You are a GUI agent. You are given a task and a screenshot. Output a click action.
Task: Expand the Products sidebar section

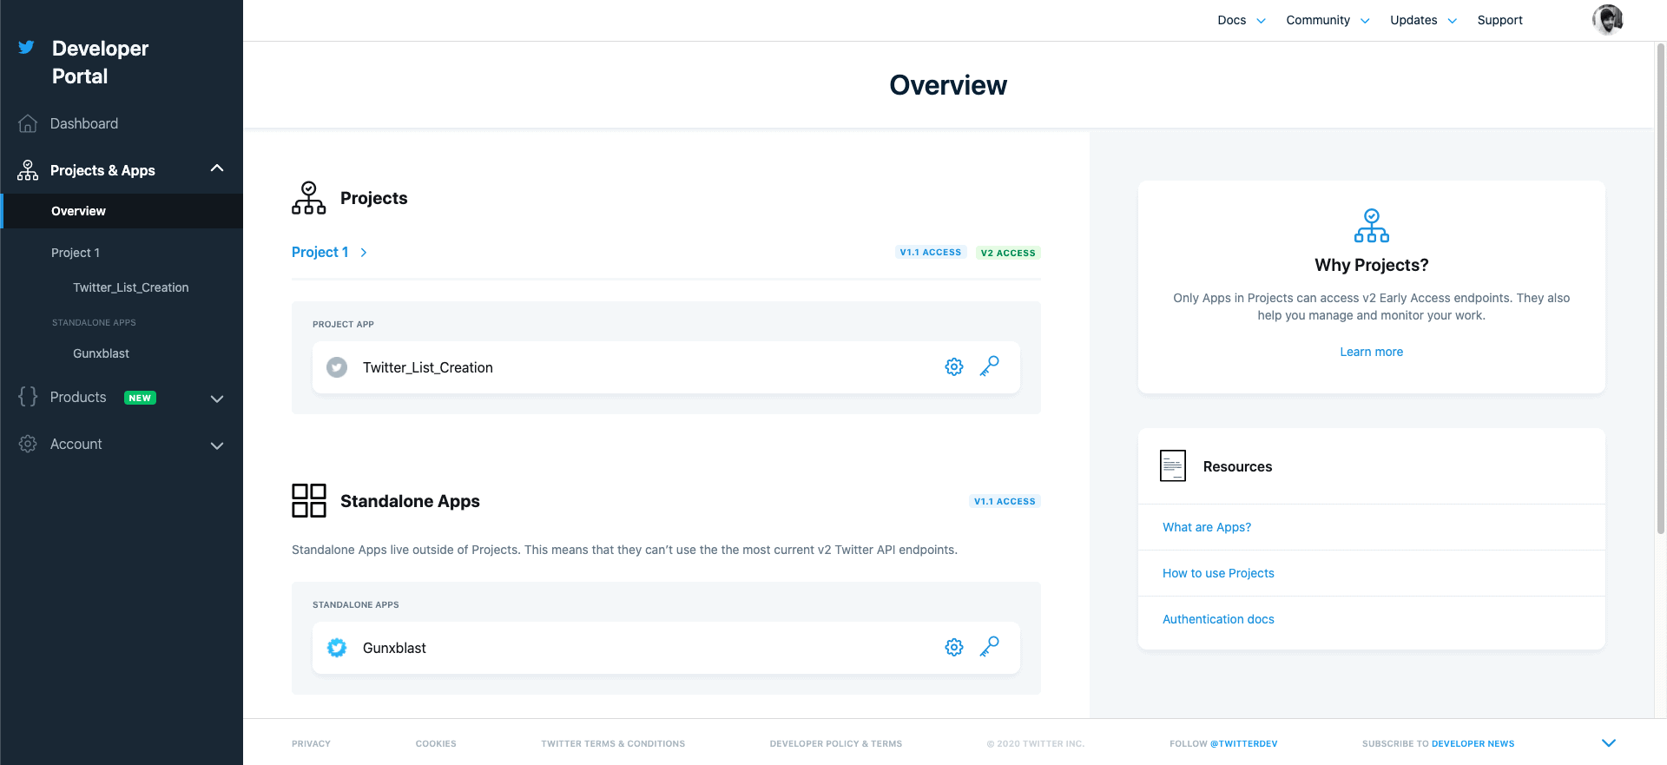coord(217,399)
